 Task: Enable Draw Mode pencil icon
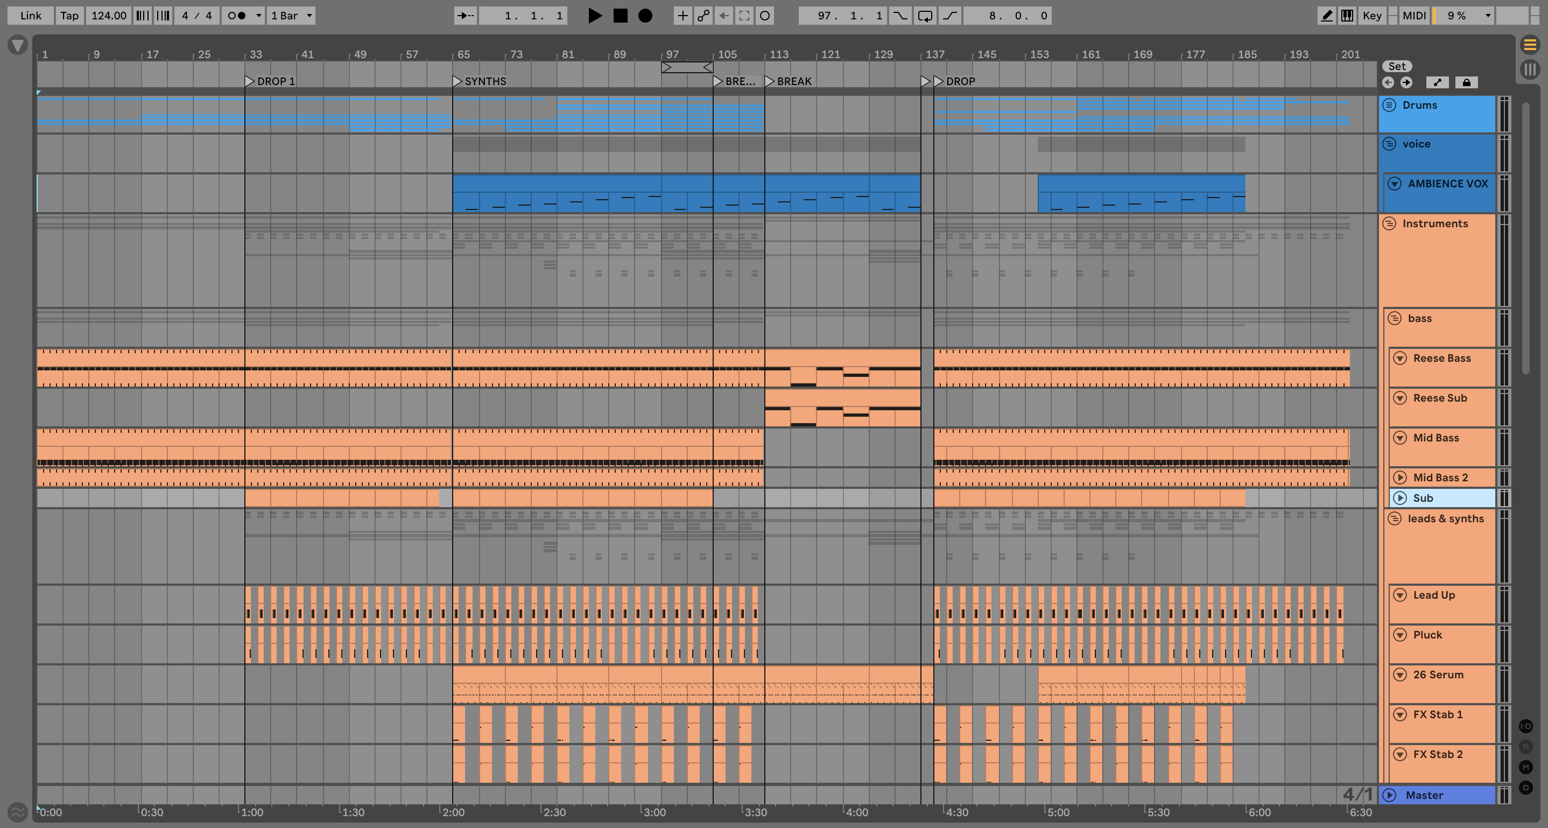[x=1326, y=16]
